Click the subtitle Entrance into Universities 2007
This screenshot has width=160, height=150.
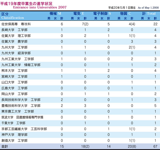click(40, 7)
